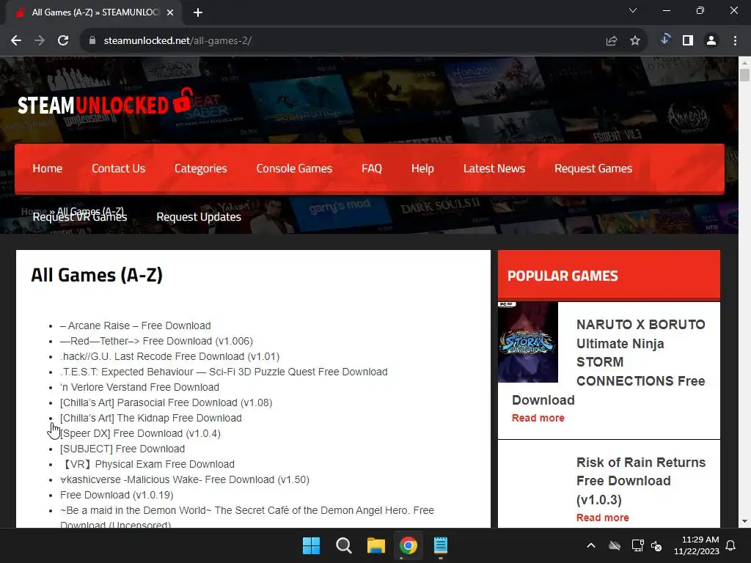This screenshot has height=563, width=751.
Task: Click the page scrollbar down arrow
Action: coord(744,521)
